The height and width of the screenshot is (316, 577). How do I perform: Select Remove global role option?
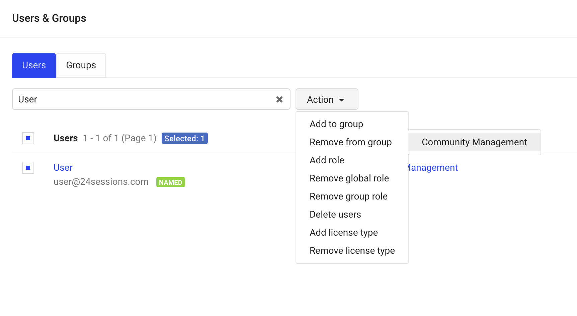349,178
